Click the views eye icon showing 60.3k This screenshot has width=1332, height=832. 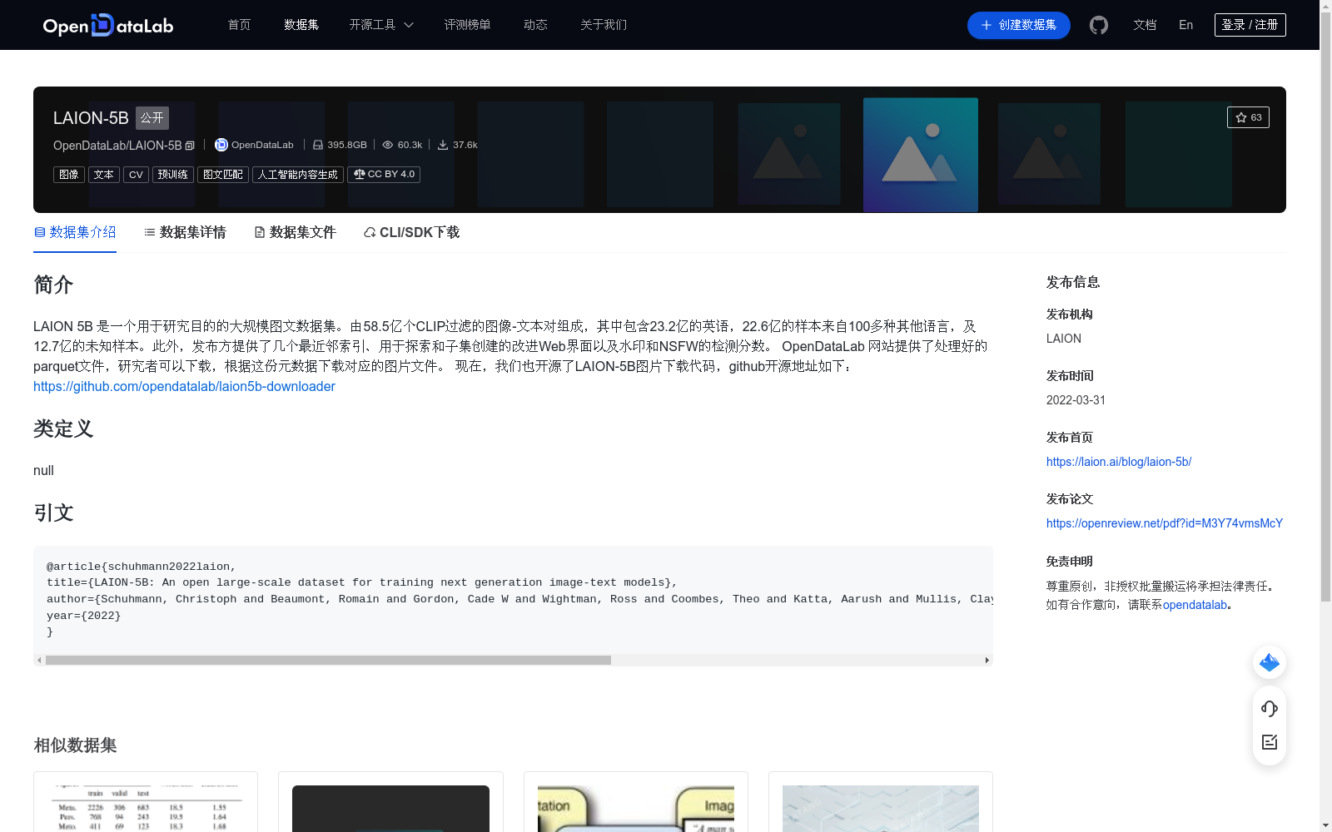tap(388, 144)
